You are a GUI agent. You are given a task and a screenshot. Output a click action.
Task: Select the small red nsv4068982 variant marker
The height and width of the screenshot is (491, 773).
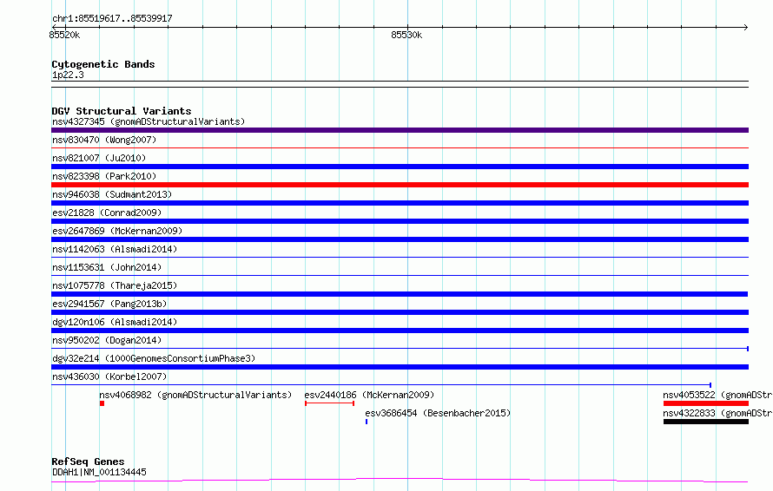[x=102, y=403]
